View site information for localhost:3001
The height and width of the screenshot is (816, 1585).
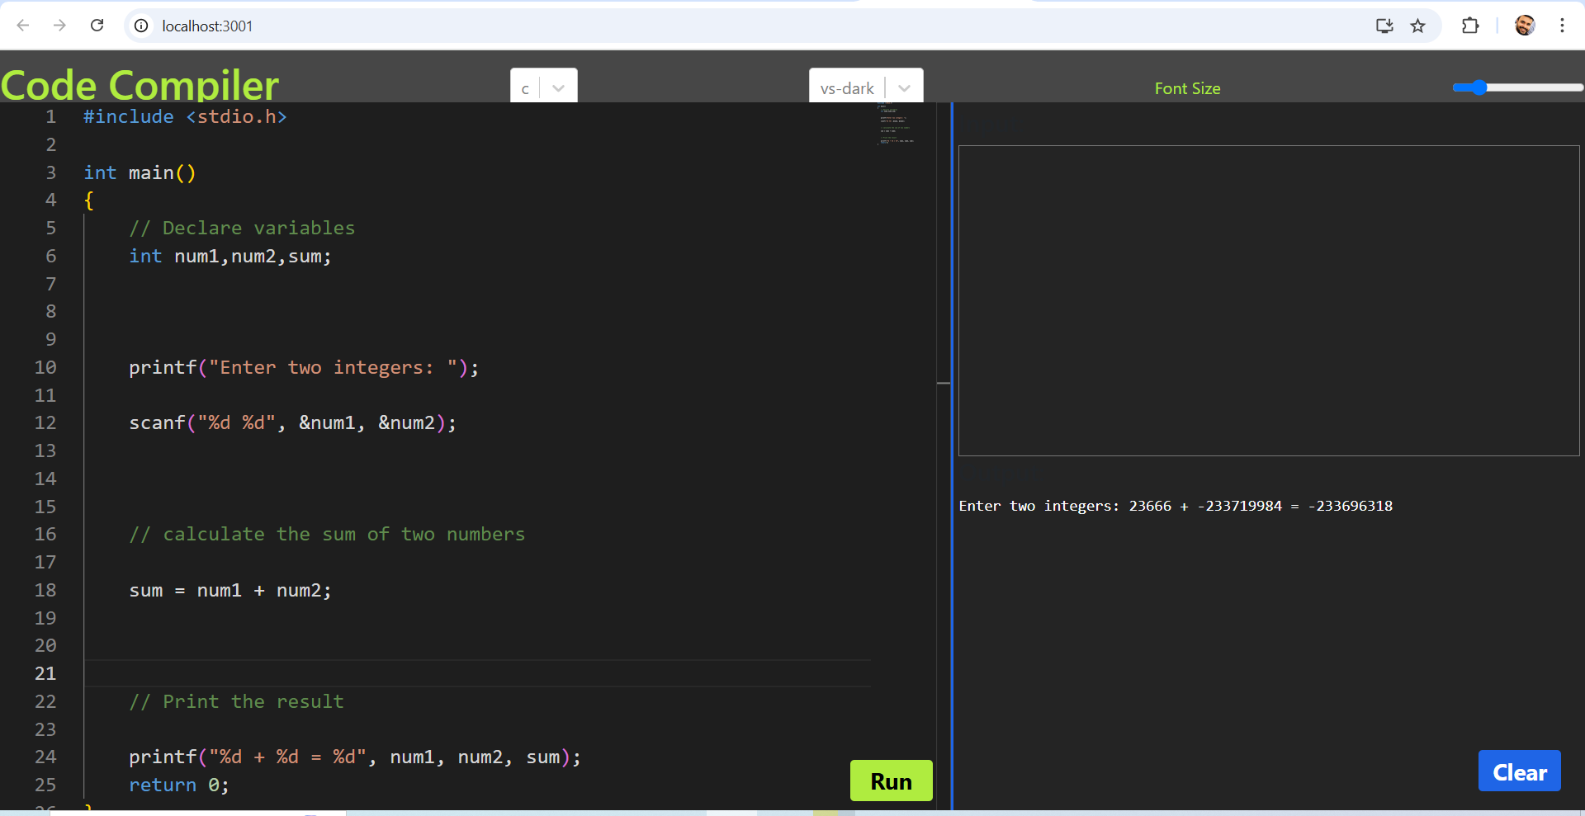140,26
